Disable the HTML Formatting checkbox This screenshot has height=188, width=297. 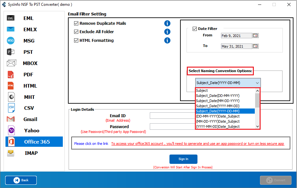[x=76, y=40]
